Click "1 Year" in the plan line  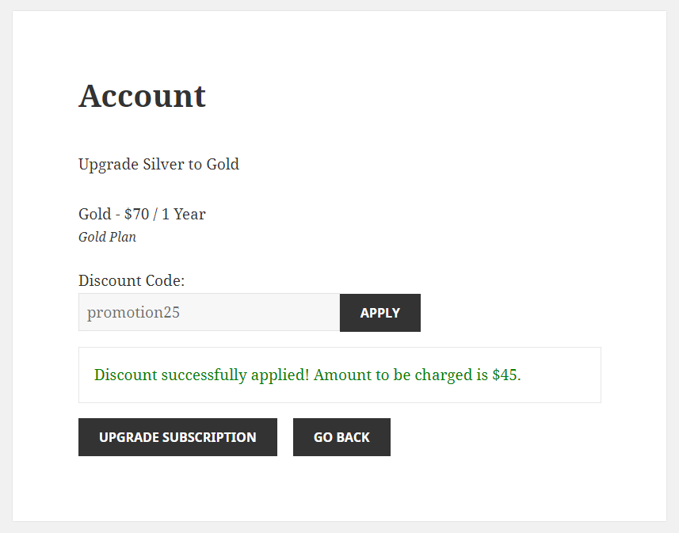click(x=184, y=214)
